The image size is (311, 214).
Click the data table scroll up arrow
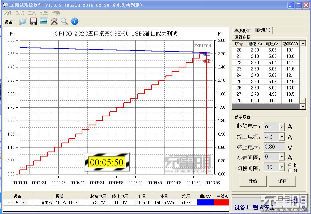coord(303,43)
